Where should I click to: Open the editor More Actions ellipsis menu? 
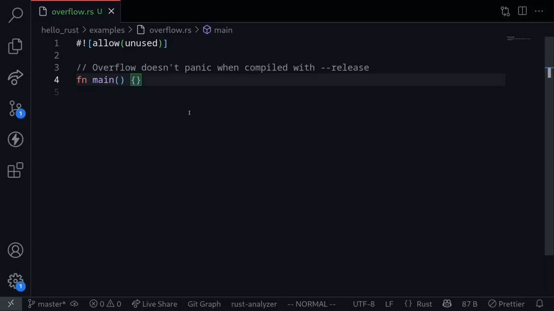pyautogui.click(x=539, y=11)
